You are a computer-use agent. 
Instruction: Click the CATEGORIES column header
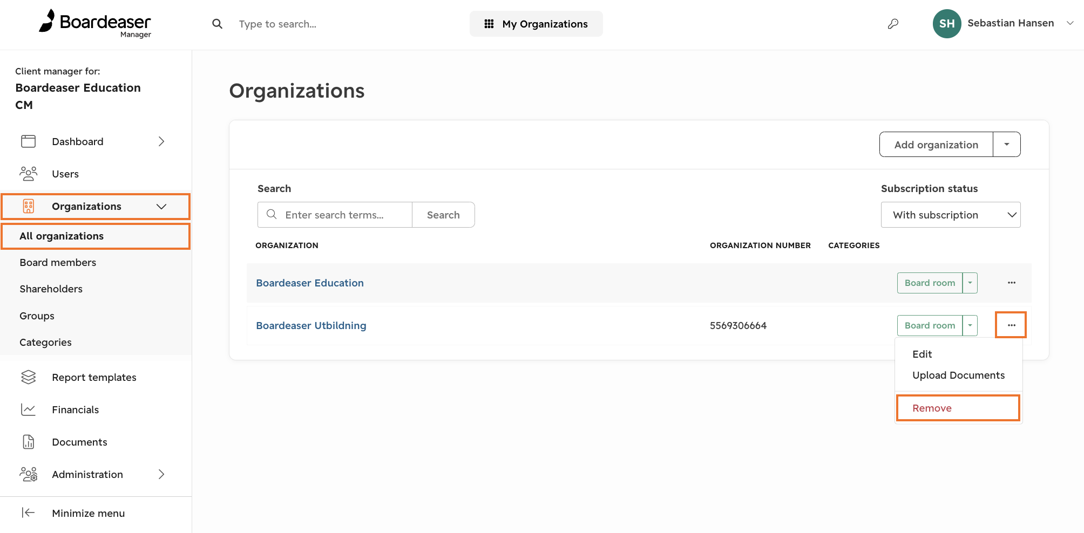[x=853, y=245]
